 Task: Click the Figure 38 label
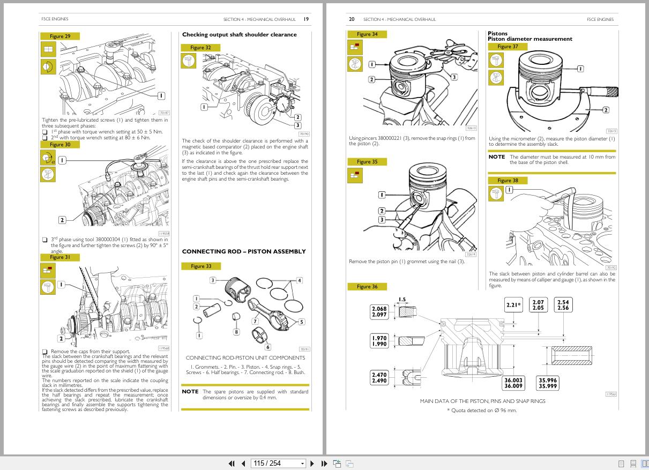pyautogui.click(x=508, y=181)
